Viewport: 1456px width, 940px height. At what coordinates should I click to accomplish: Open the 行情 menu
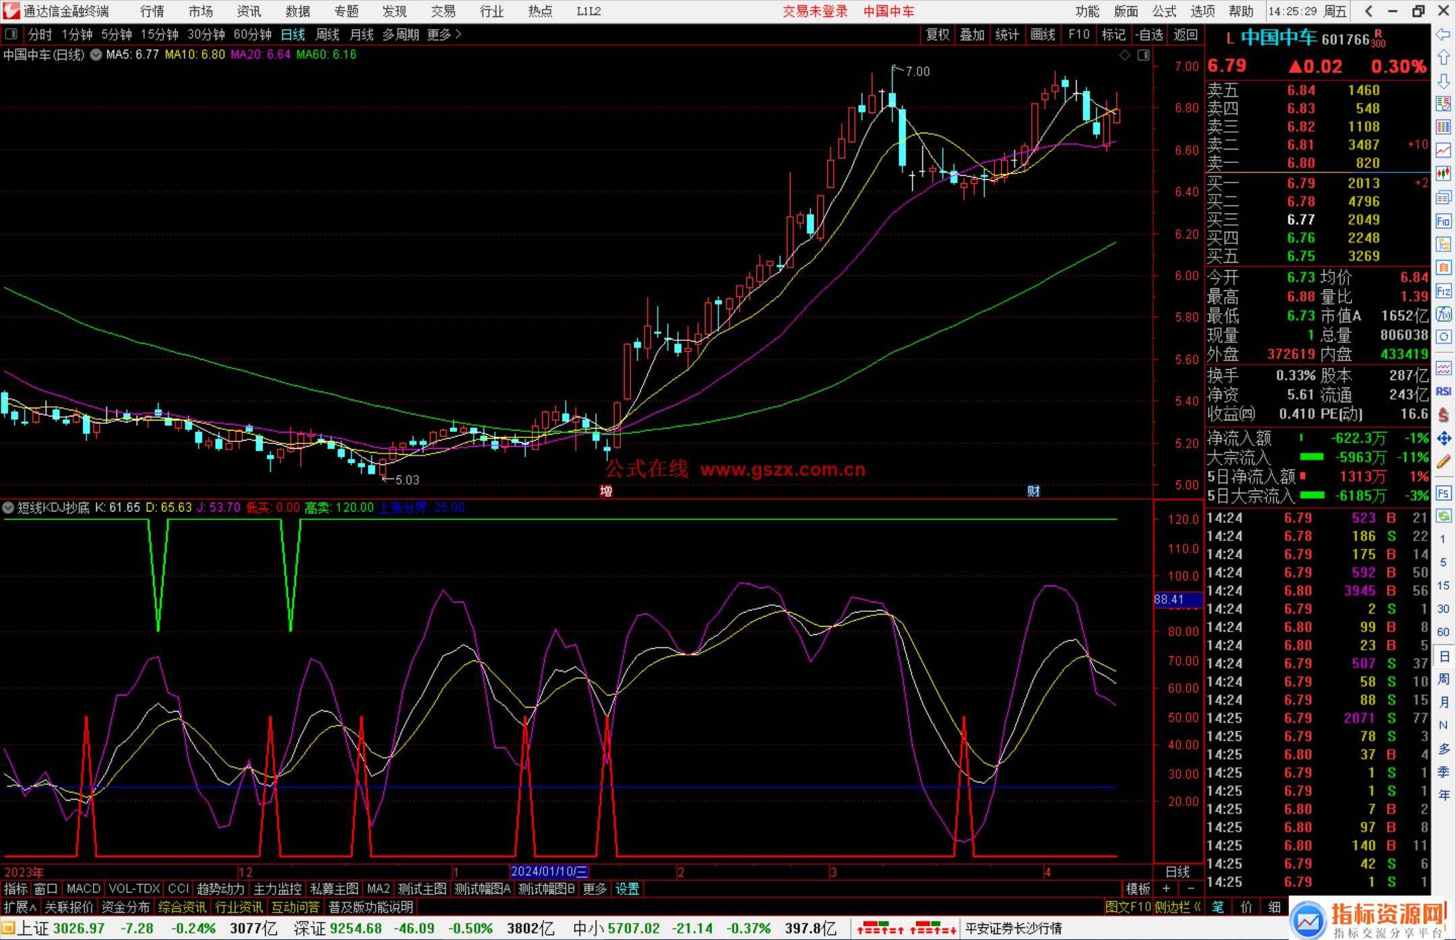(152, 11)
